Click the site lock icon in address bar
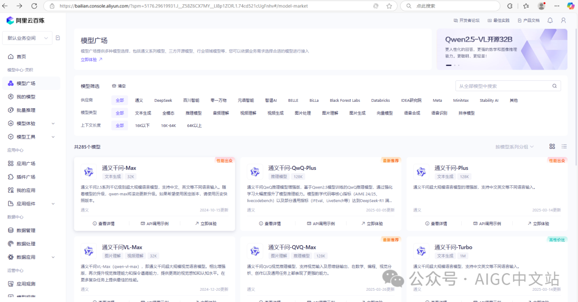The width and height of the screenshot is (578, 302). coord(52,6)
